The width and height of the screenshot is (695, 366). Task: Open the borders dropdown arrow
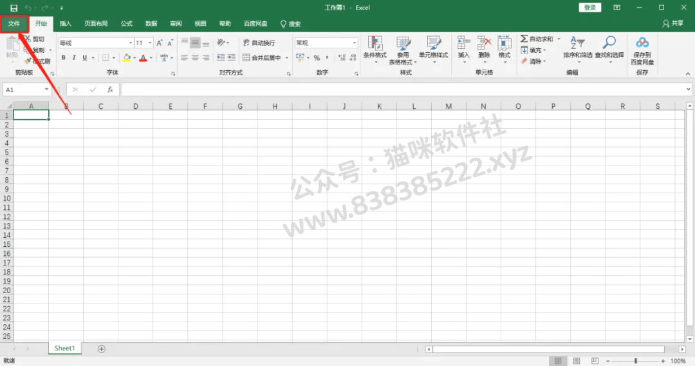coord(114,58)
